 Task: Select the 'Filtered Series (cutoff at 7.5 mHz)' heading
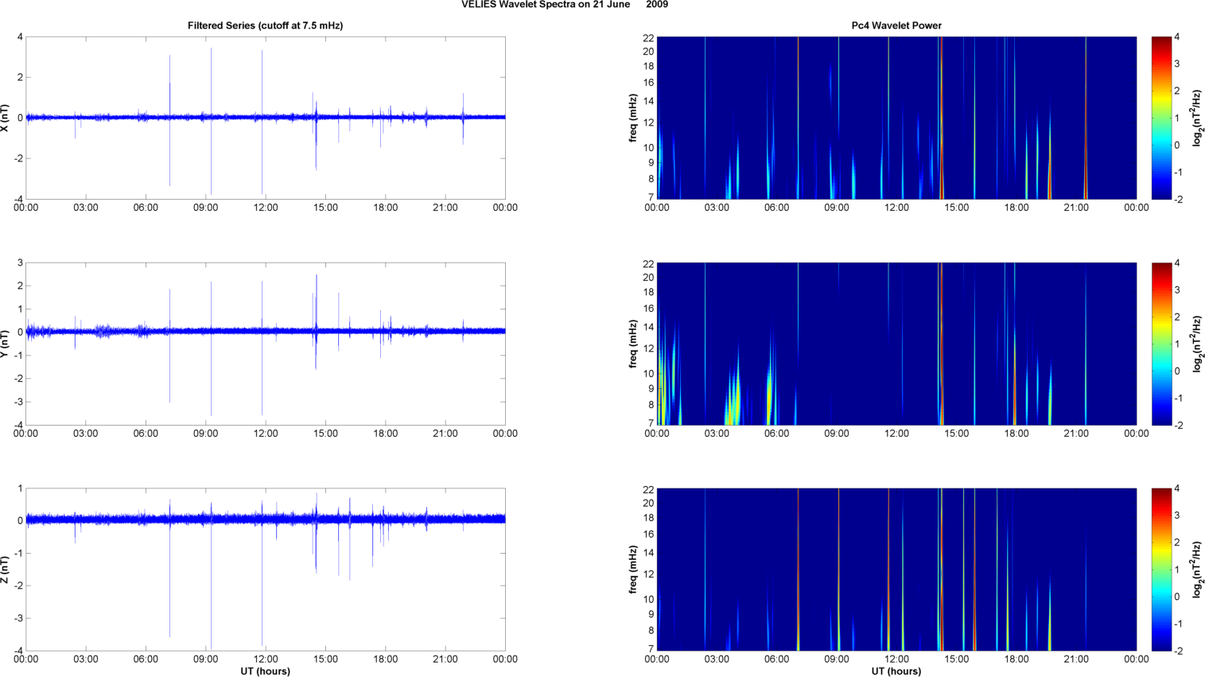[265, 25]
